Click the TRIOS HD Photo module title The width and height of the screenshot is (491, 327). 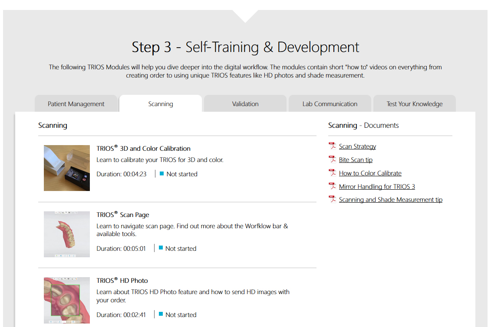122,281
